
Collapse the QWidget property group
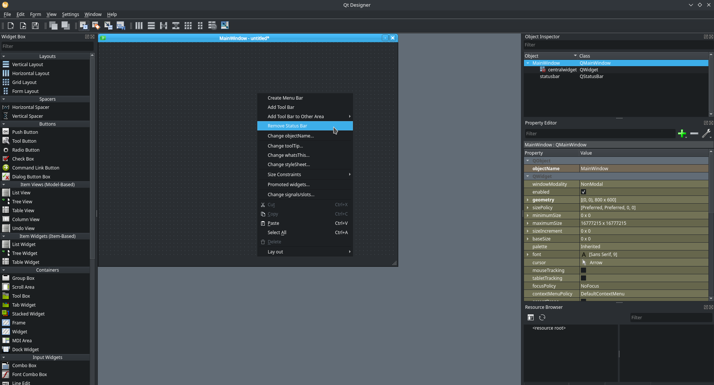pyautogui.click(x=528, y=177)
